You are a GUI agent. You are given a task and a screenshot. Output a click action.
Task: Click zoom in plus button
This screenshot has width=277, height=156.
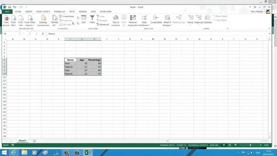[261, 145]
